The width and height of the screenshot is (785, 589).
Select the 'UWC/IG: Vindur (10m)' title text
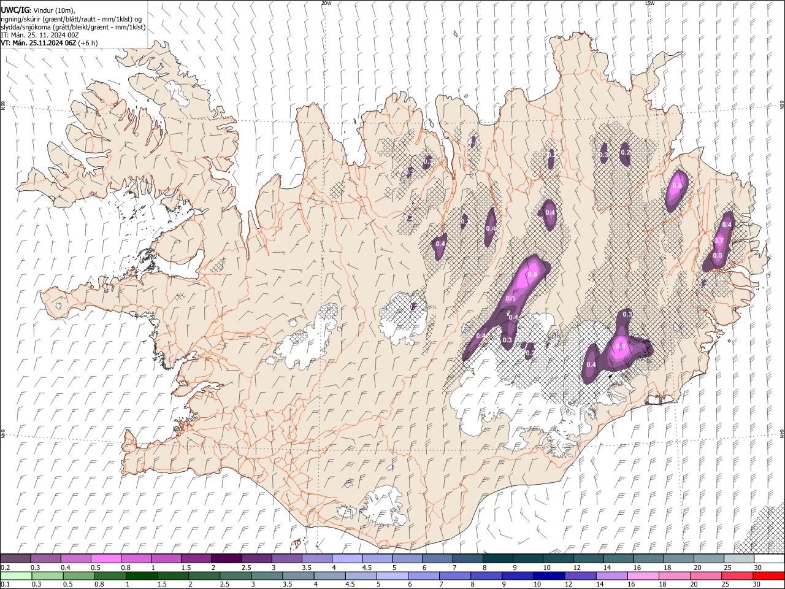coord(37,10)
